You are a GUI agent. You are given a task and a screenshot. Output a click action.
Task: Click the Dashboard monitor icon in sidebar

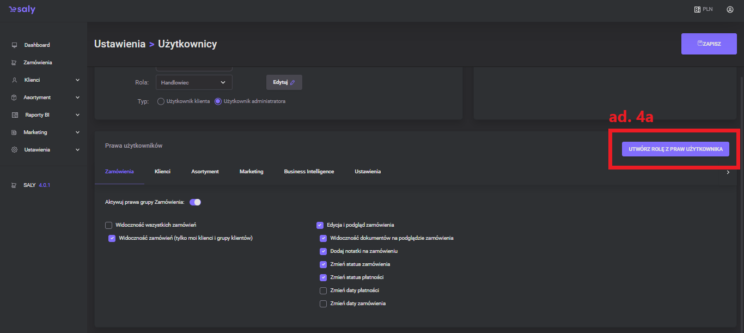[x=15, y=45]
